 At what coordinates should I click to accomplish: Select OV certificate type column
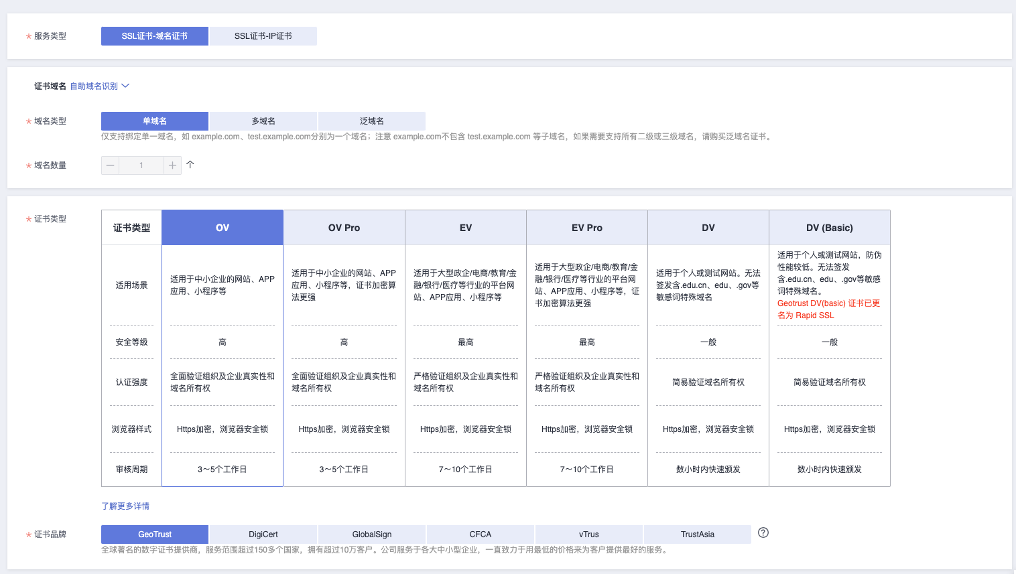(223, 228)
